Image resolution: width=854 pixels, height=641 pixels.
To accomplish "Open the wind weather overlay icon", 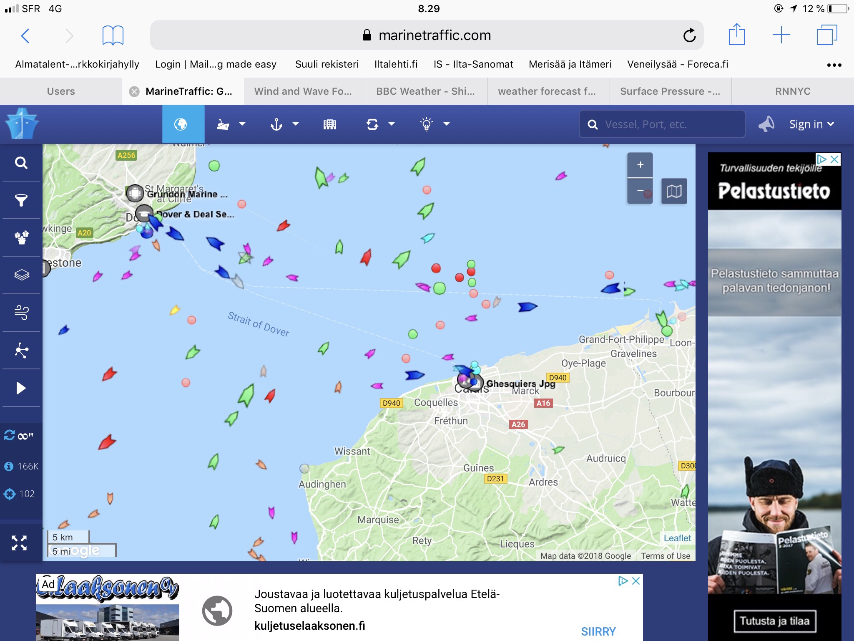I will [x=21, y=312].
